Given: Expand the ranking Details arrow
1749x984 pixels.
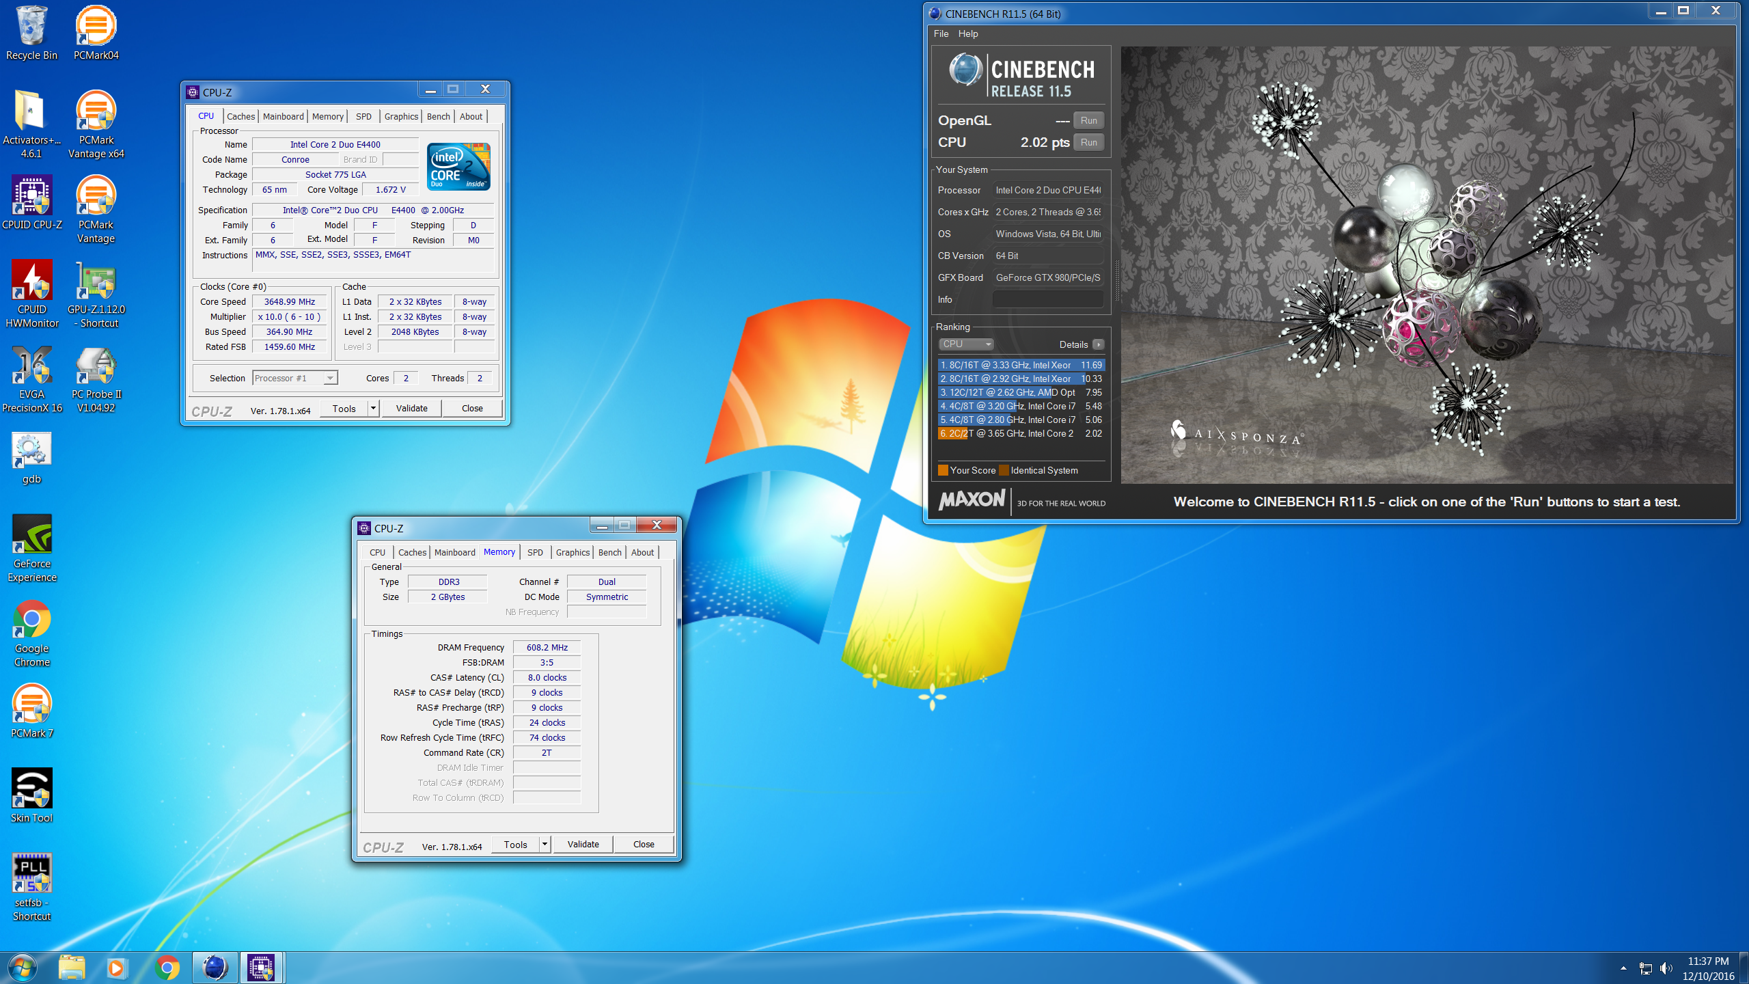Looking at the screenshot, I should (x=1098, y=344).
